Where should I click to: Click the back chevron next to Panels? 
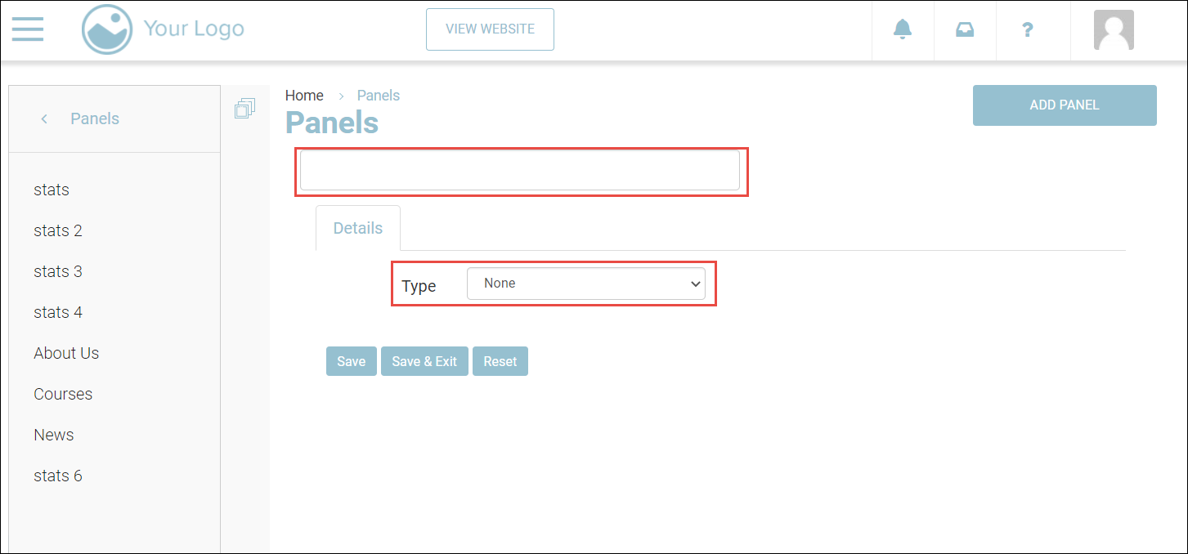[x=44, y=119]
